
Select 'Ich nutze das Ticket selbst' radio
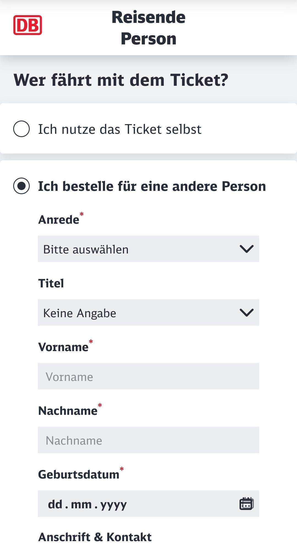click(x=21, y=129)
